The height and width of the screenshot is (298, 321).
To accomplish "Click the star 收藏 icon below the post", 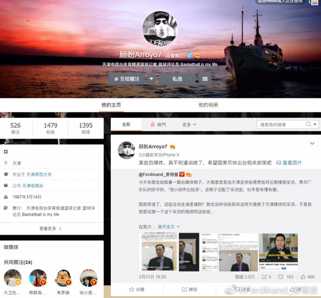I will coord(132,289).
